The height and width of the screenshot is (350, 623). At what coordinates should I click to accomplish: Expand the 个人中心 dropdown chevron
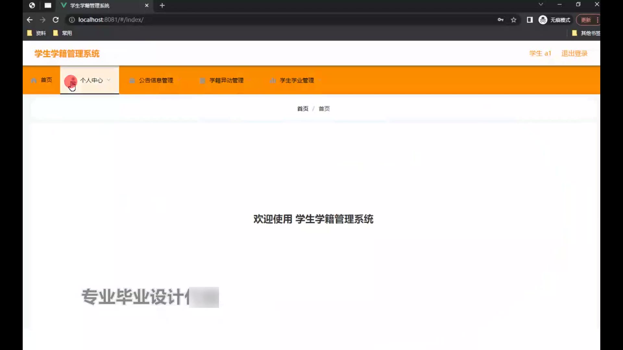click(109, 80)
